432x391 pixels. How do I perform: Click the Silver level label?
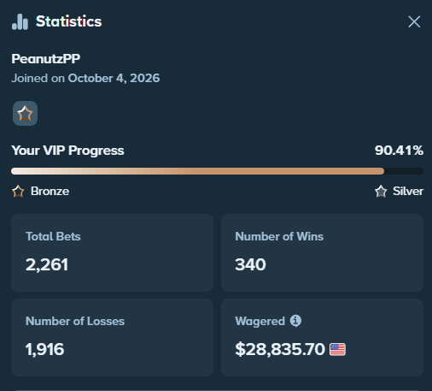pyautogui.click(x=408, y=191)
